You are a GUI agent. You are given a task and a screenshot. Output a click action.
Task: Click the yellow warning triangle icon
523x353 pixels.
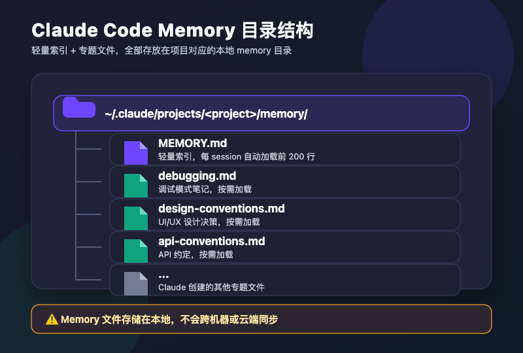(x=52, y=320)
